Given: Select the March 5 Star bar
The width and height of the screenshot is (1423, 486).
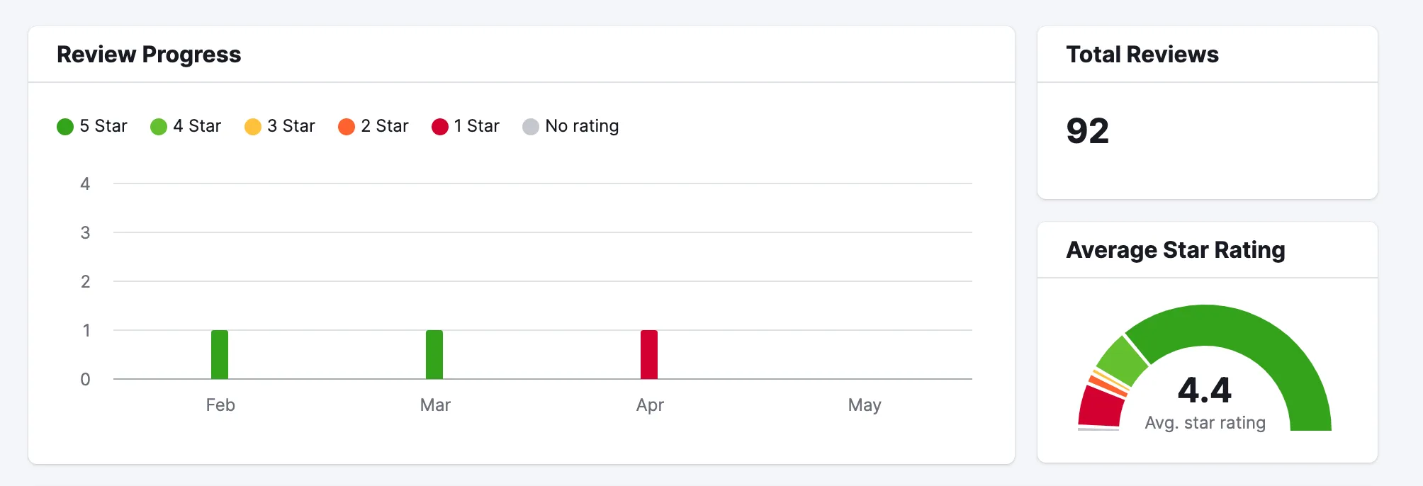Looking at the screenshot, I should coord(434,354).
